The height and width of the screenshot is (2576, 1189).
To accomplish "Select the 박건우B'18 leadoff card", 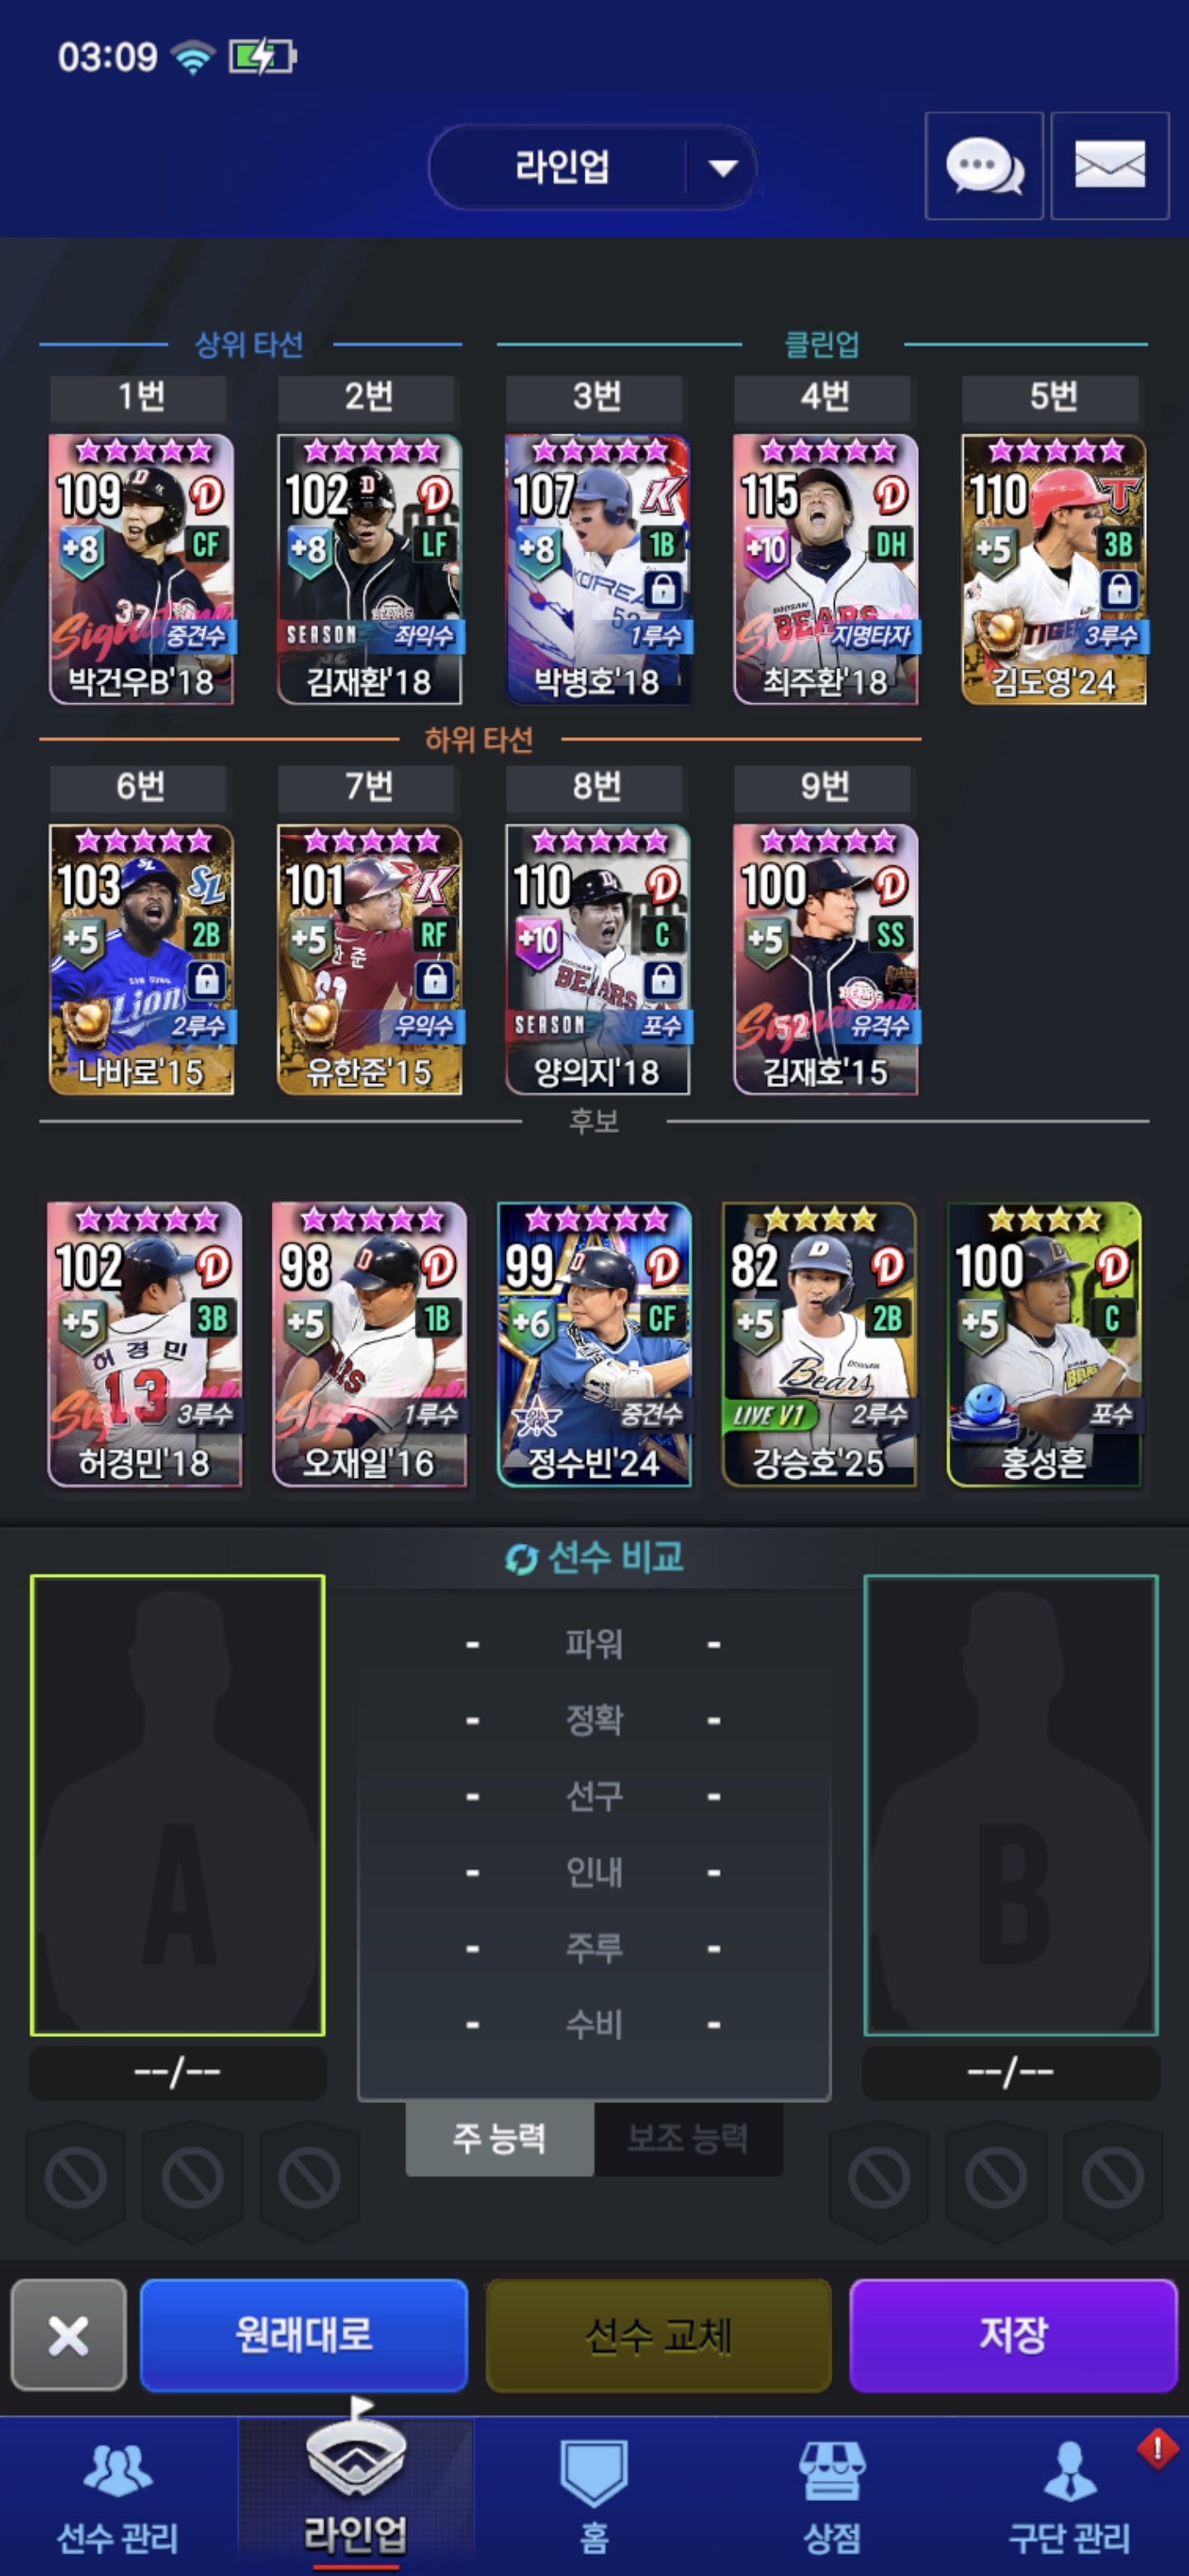I will point(141,569).
